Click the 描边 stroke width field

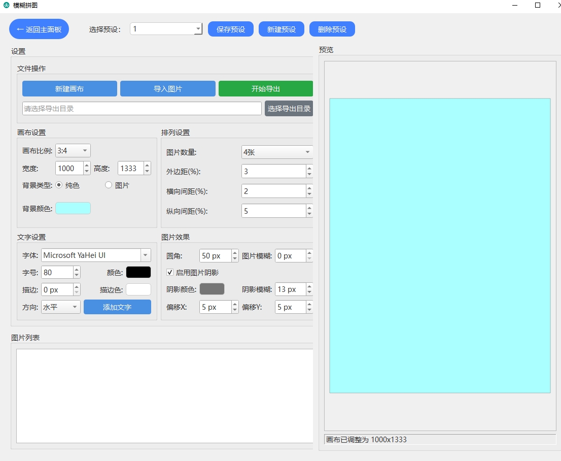57,289
